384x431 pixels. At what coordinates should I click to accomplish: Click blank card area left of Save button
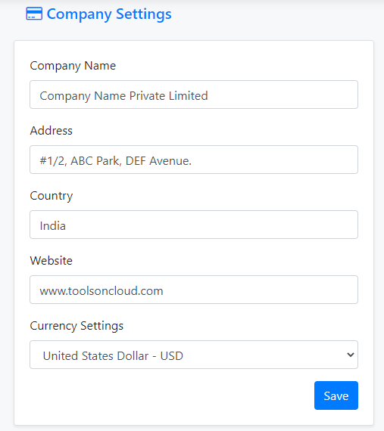coord(170,395)
